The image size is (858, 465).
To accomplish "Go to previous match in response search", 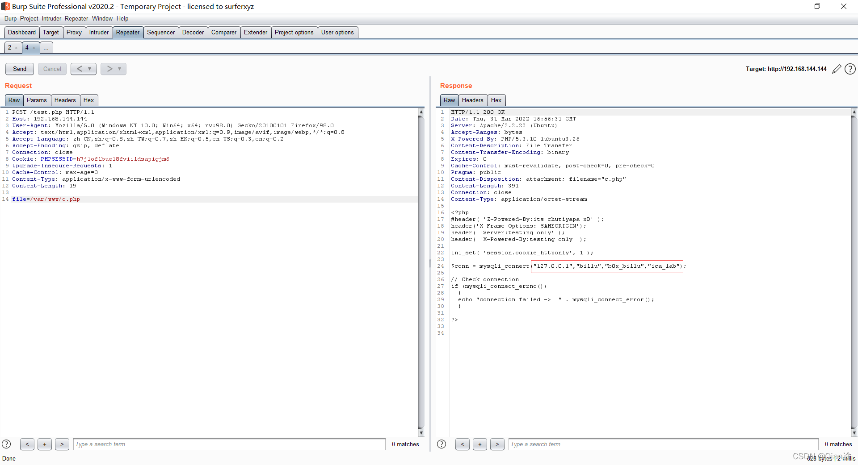I will [463, 444].
